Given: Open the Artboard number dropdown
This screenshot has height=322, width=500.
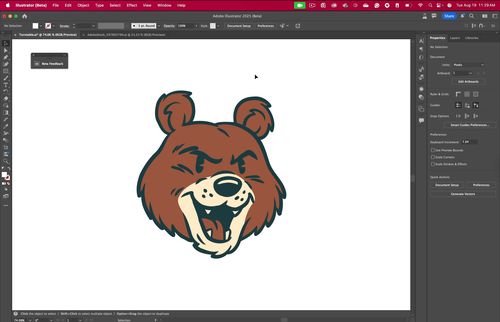Looking at the screenshot, I should [x=471, y=73].
